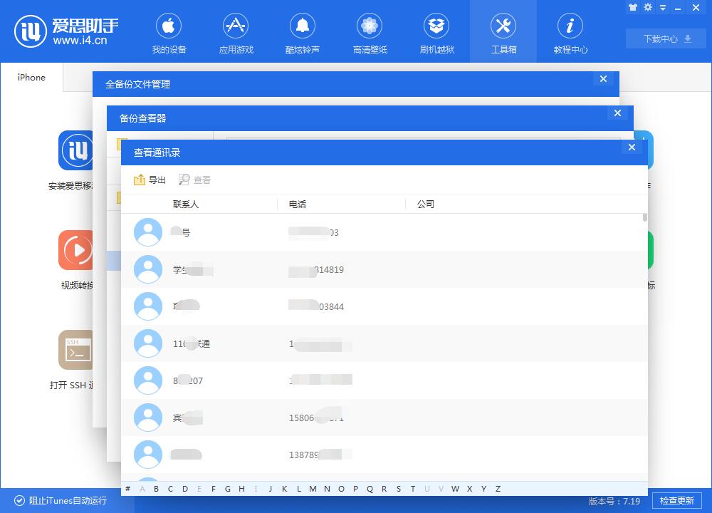
Task: Jump to contacts under letter Z
Action: [498, 489]
